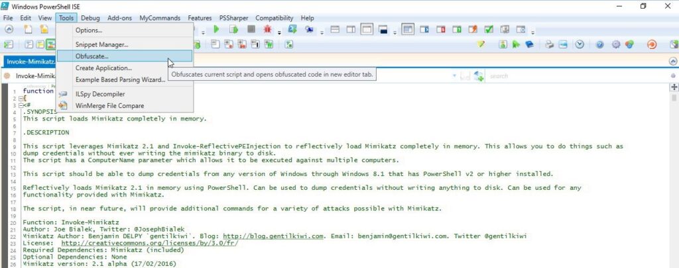Viewport: 679px width, 268px height.
Task: Open the Features menu
Action: 200,18
